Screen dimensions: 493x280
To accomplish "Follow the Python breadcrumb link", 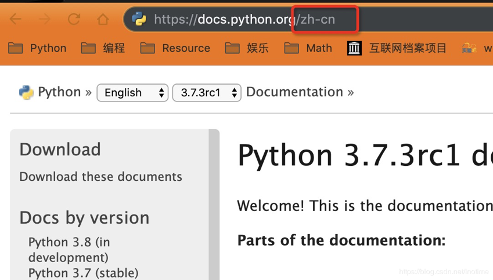I will [x=59, y=92].
